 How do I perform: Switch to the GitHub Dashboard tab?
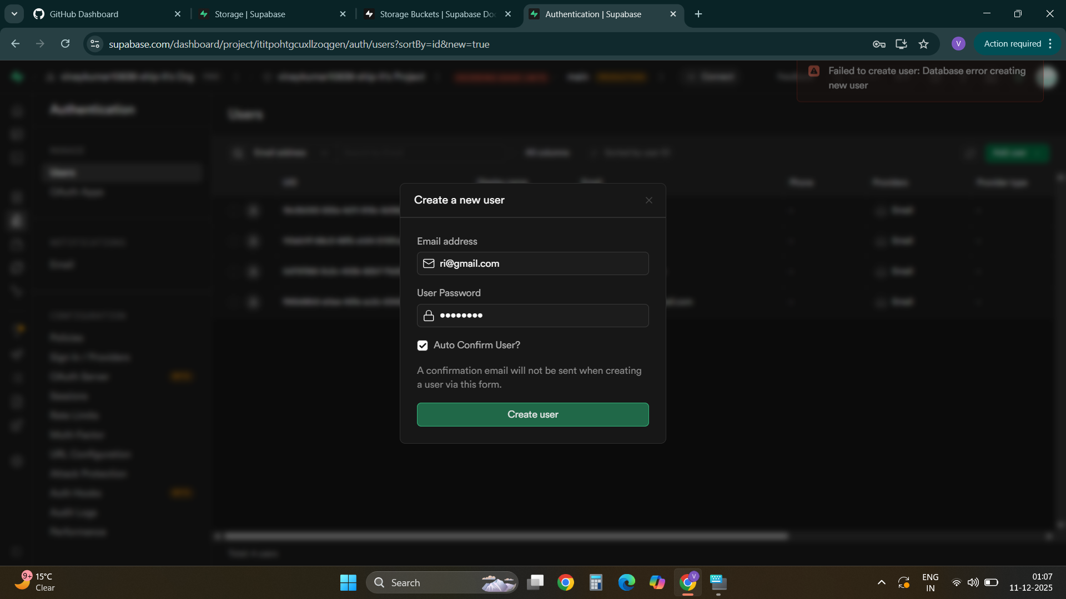[x=83, y=14]
